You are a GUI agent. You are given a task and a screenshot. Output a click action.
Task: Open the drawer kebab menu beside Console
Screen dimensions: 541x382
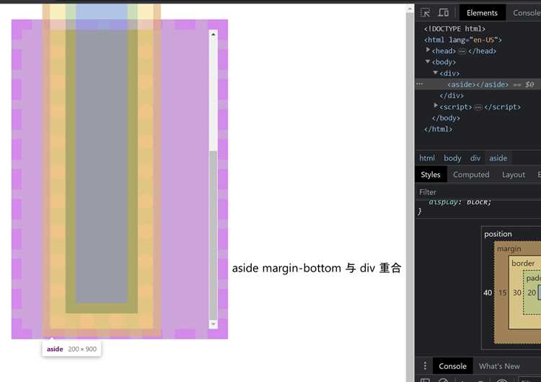pyautogui.click(x=425, y=366)
